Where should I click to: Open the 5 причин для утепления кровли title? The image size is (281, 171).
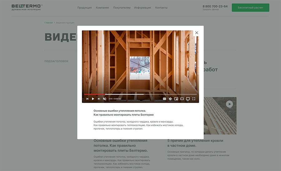pos(195,143)
